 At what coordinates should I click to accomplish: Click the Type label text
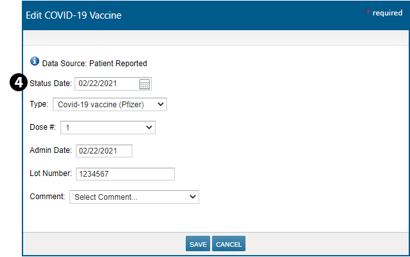tap(39, 103)
